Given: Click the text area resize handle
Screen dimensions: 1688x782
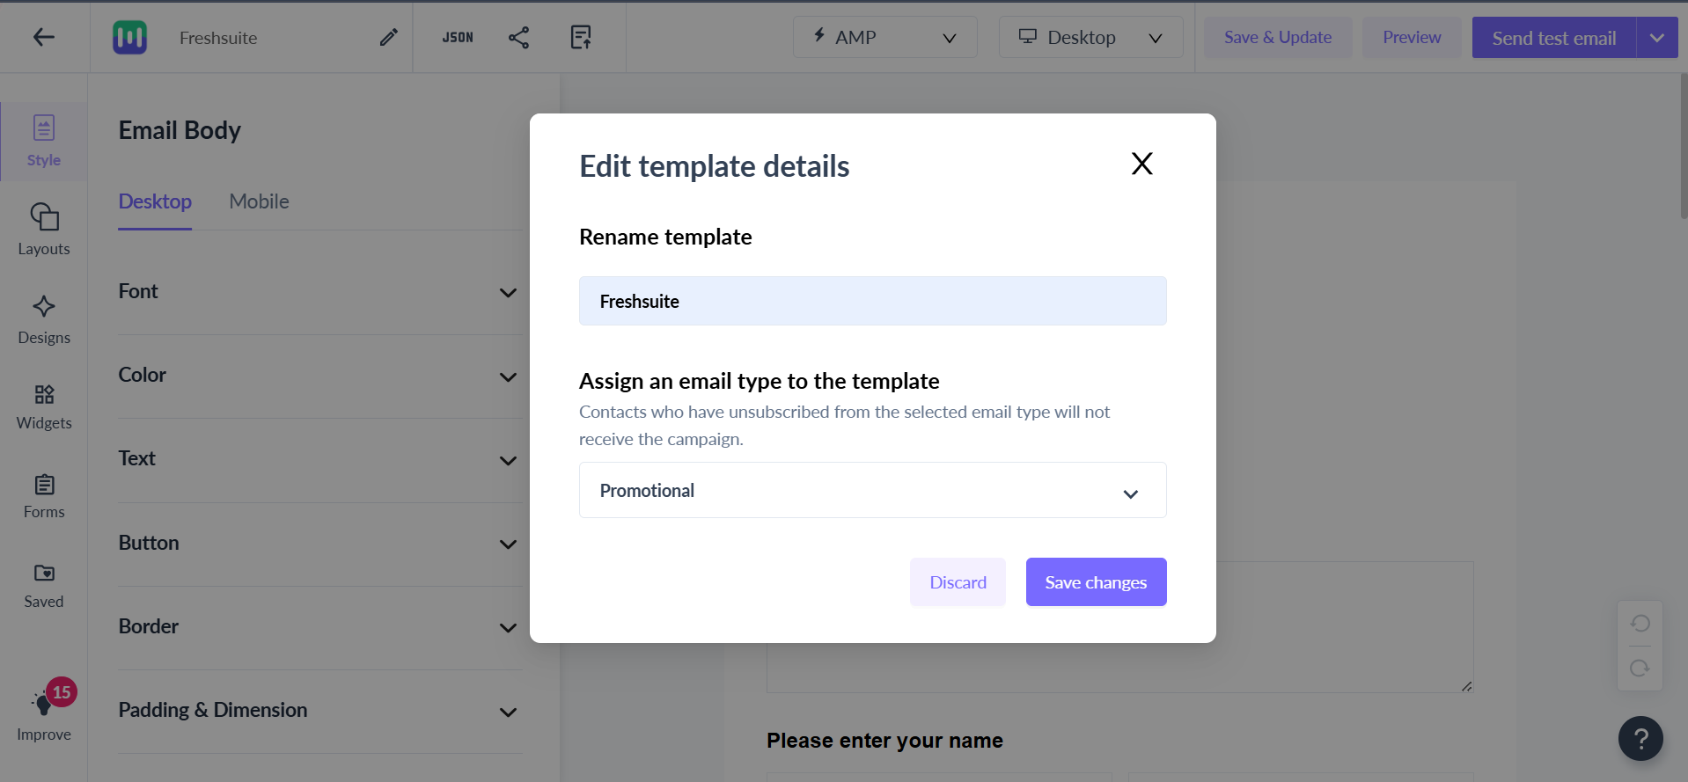Looking at the screenshot, I should (x=1466, y=686).
